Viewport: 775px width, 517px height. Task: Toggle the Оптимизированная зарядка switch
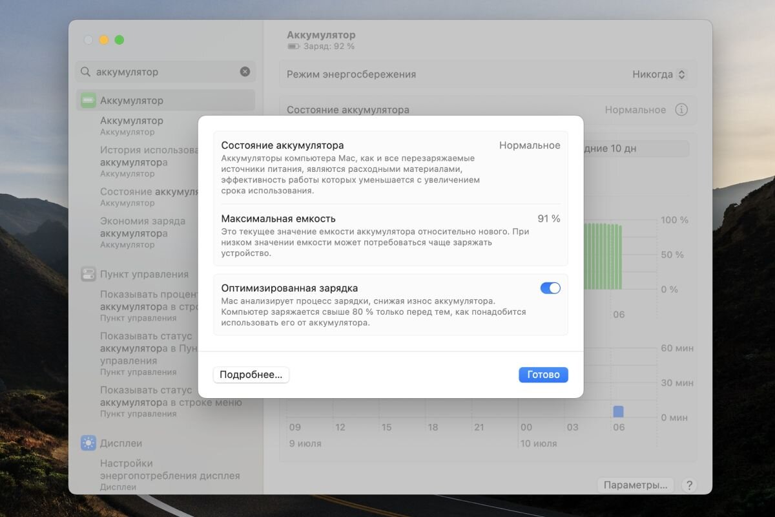click(x=550, y=288)
